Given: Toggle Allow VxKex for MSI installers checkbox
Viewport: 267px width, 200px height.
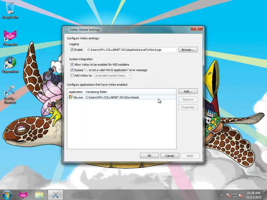Looking at the screenshot, I should pyautogui.click(x=72, y=65).
